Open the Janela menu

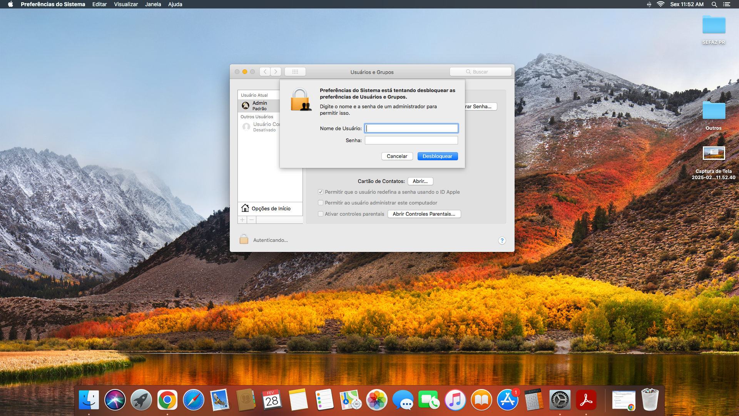click(153, 4)
